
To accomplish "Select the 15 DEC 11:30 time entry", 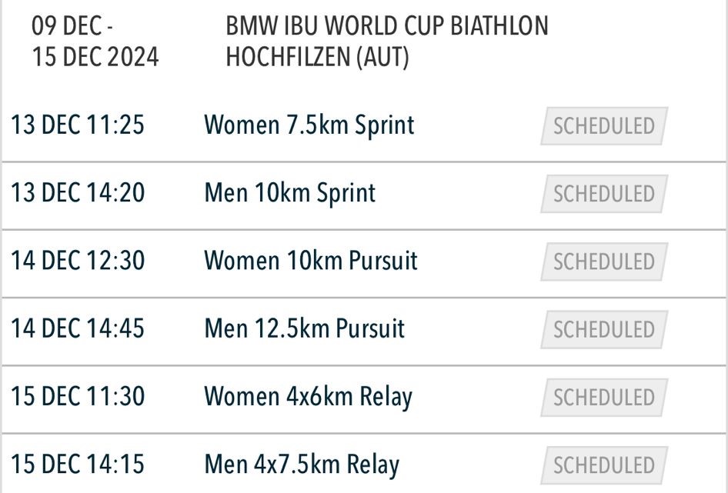I will tap(78, 396).
